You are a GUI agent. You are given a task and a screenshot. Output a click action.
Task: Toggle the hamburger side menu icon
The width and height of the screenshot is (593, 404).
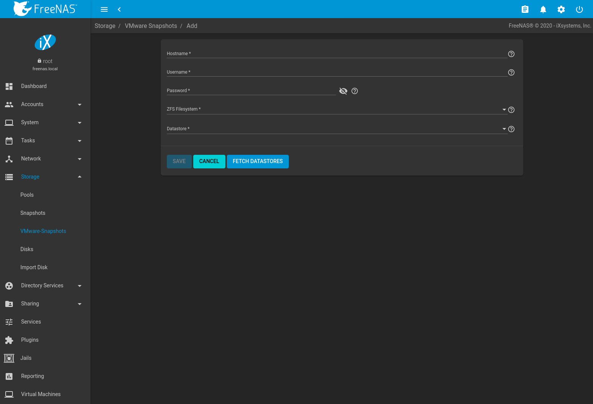(x=104, y=9)
